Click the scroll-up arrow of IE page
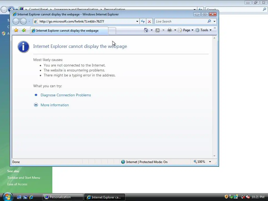This screenshot has height=201, width=268. tap(214, 38)
